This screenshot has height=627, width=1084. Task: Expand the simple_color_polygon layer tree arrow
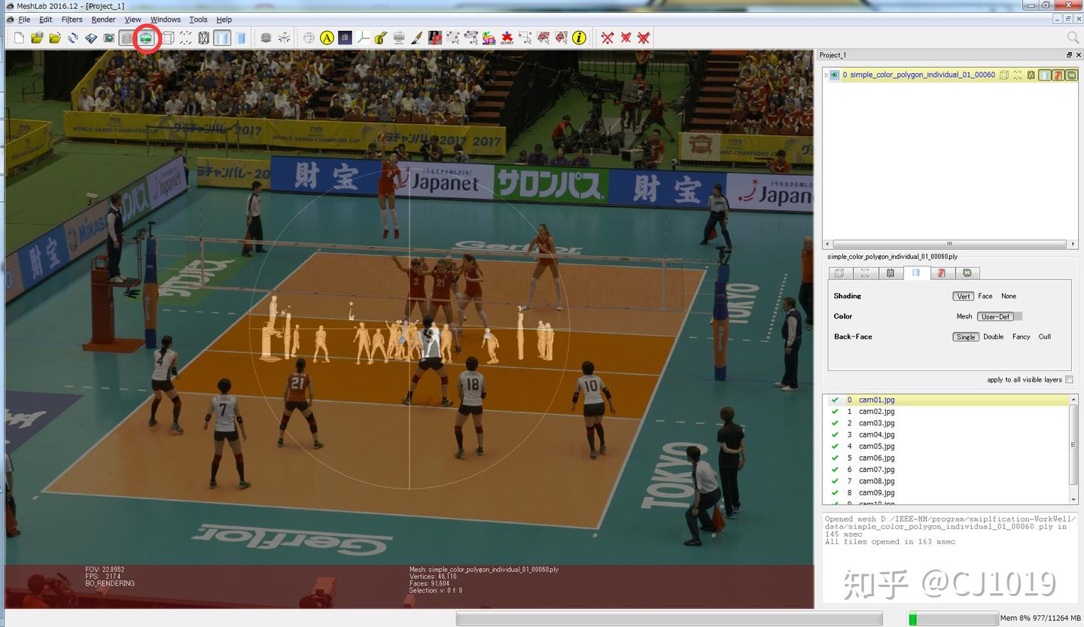click(x=826, y=75)
